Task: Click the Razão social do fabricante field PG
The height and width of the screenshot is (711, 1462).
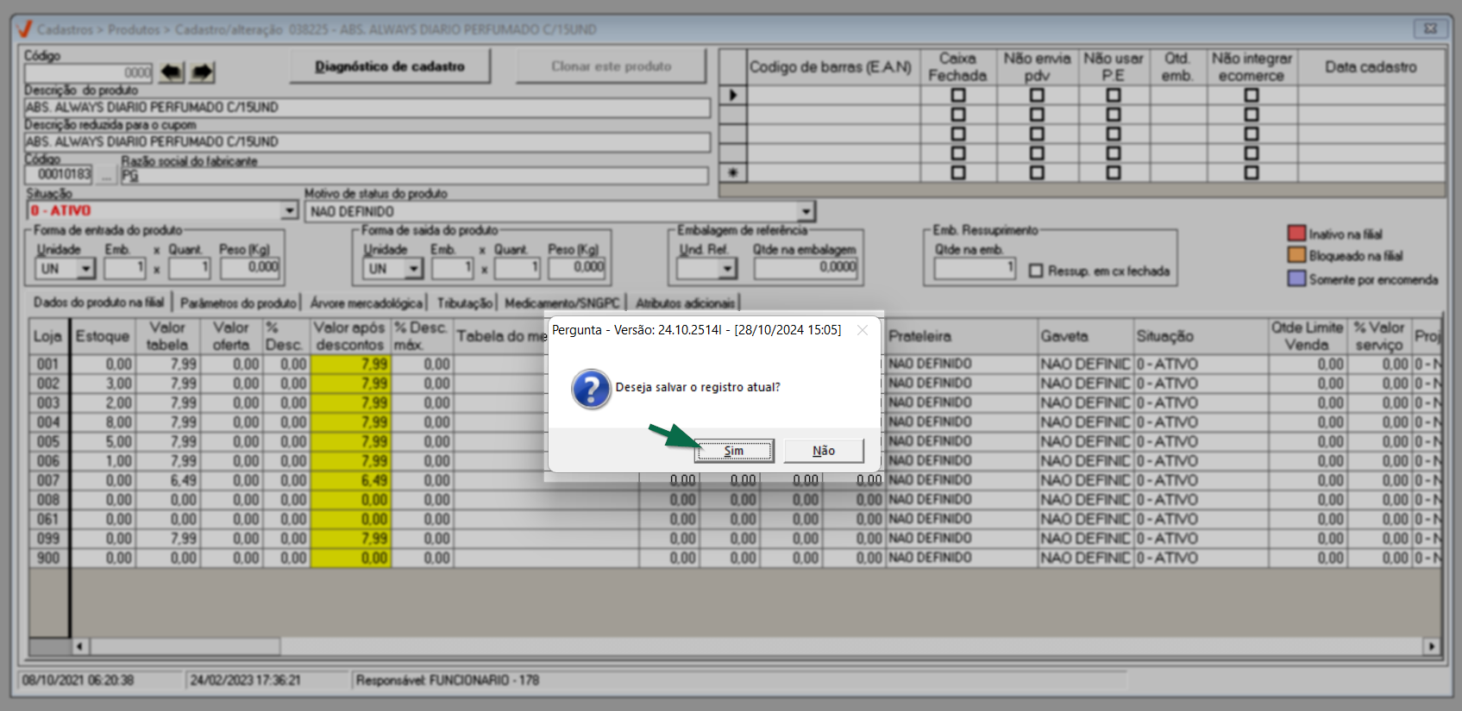Action: point(414,176)
